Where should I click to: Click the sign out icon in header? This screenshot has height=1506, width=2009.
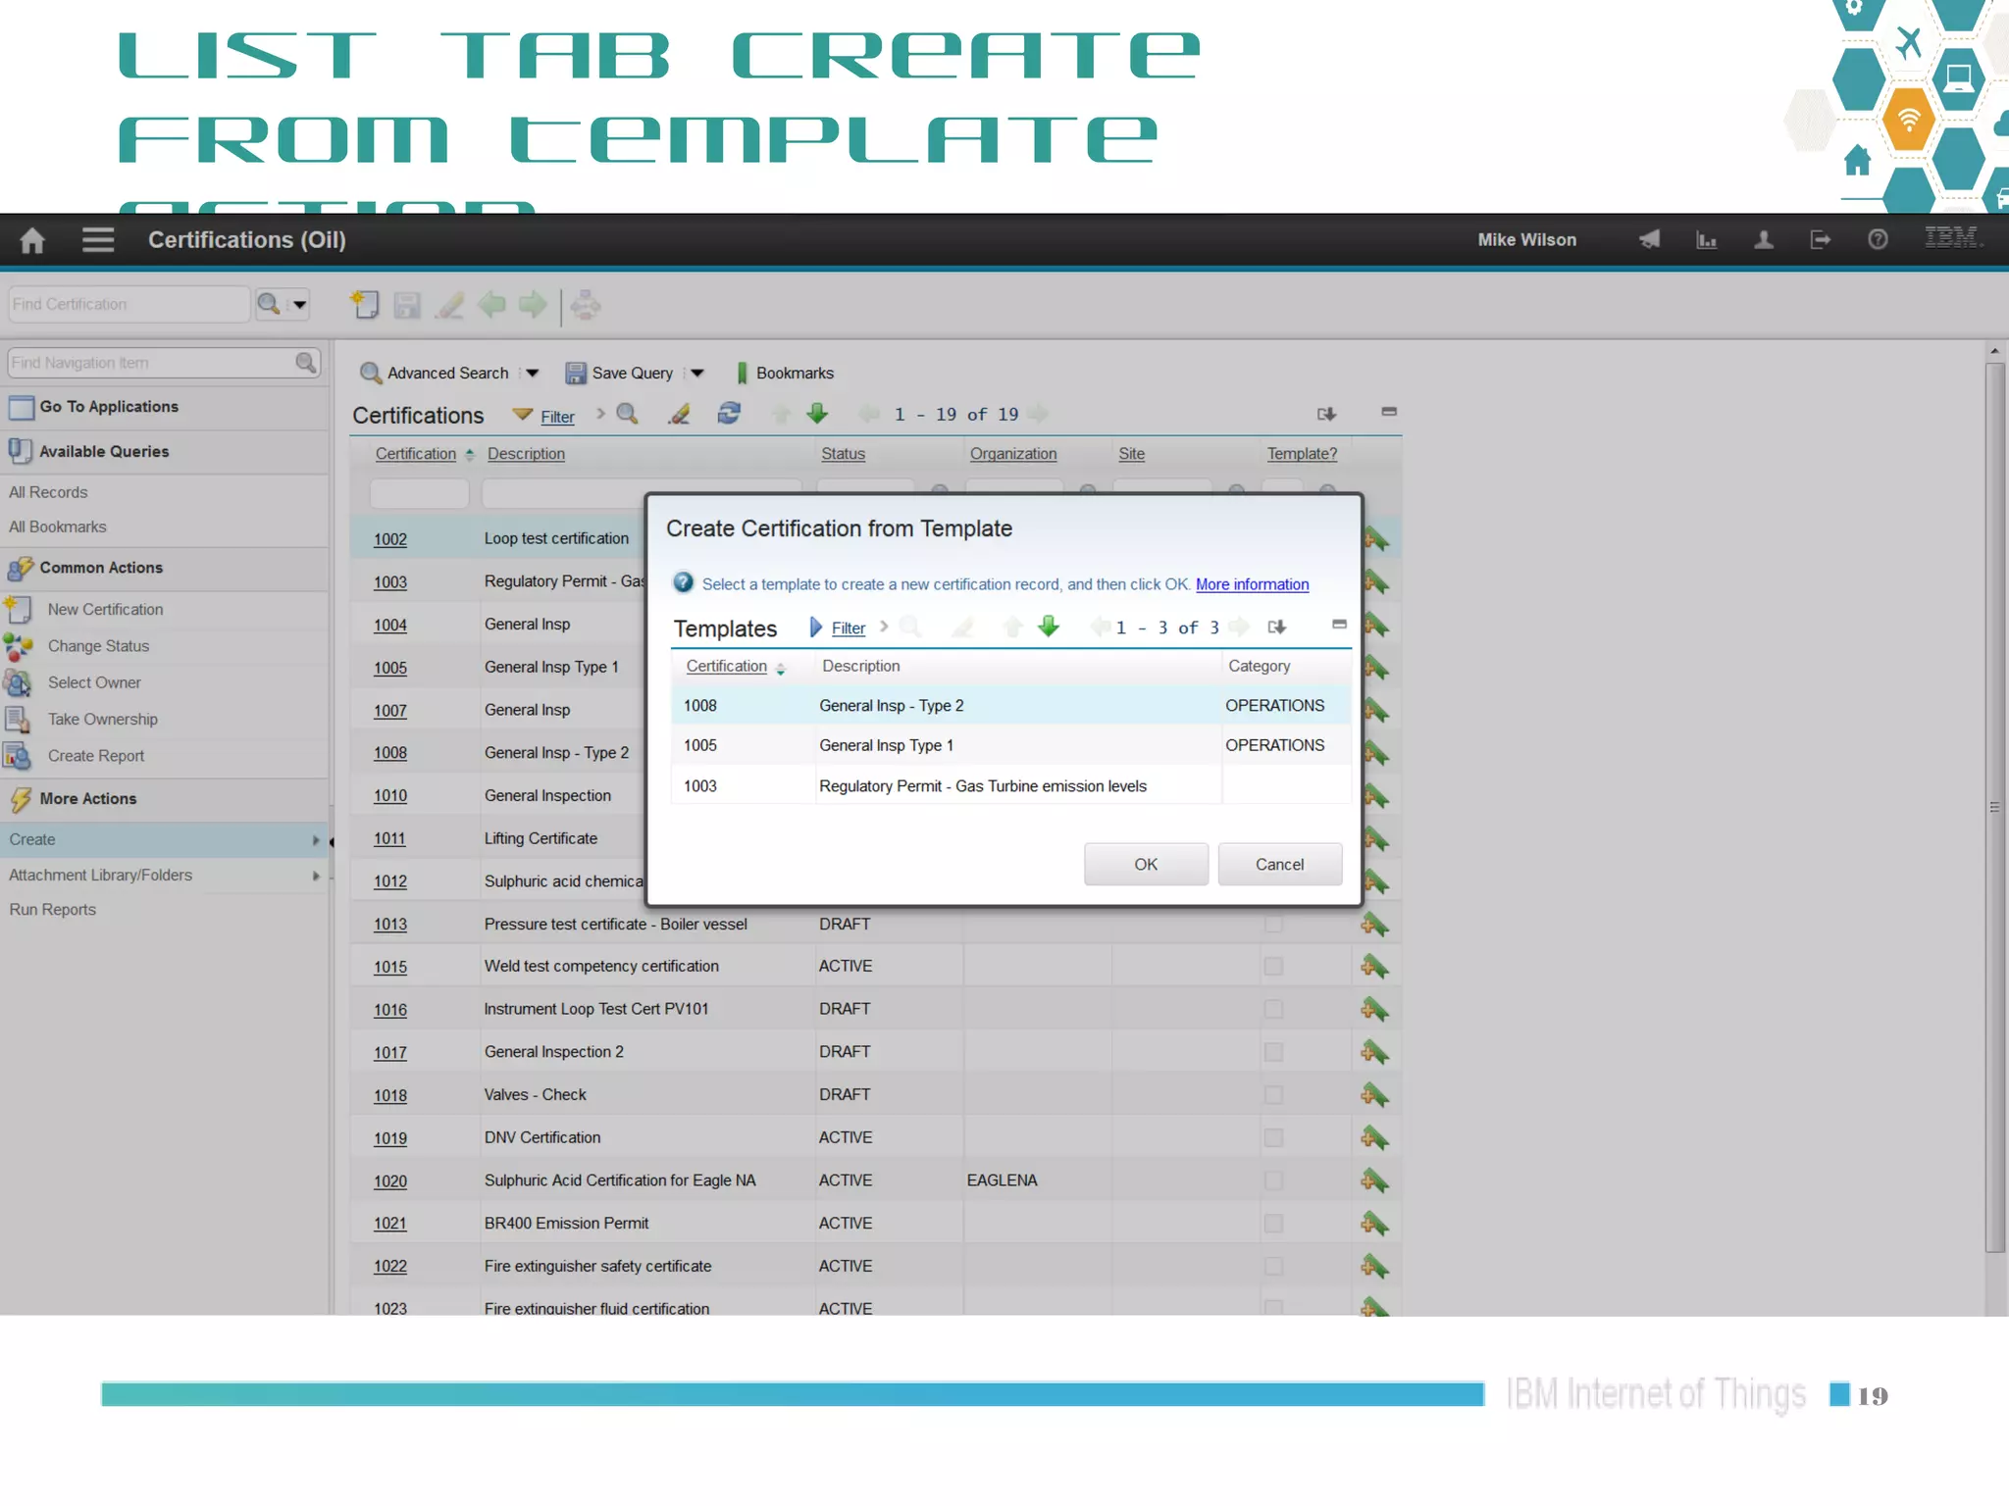1820,240
